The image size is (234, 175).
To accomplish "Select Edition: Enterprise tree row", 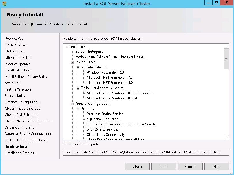I will (x=89, y=52).
